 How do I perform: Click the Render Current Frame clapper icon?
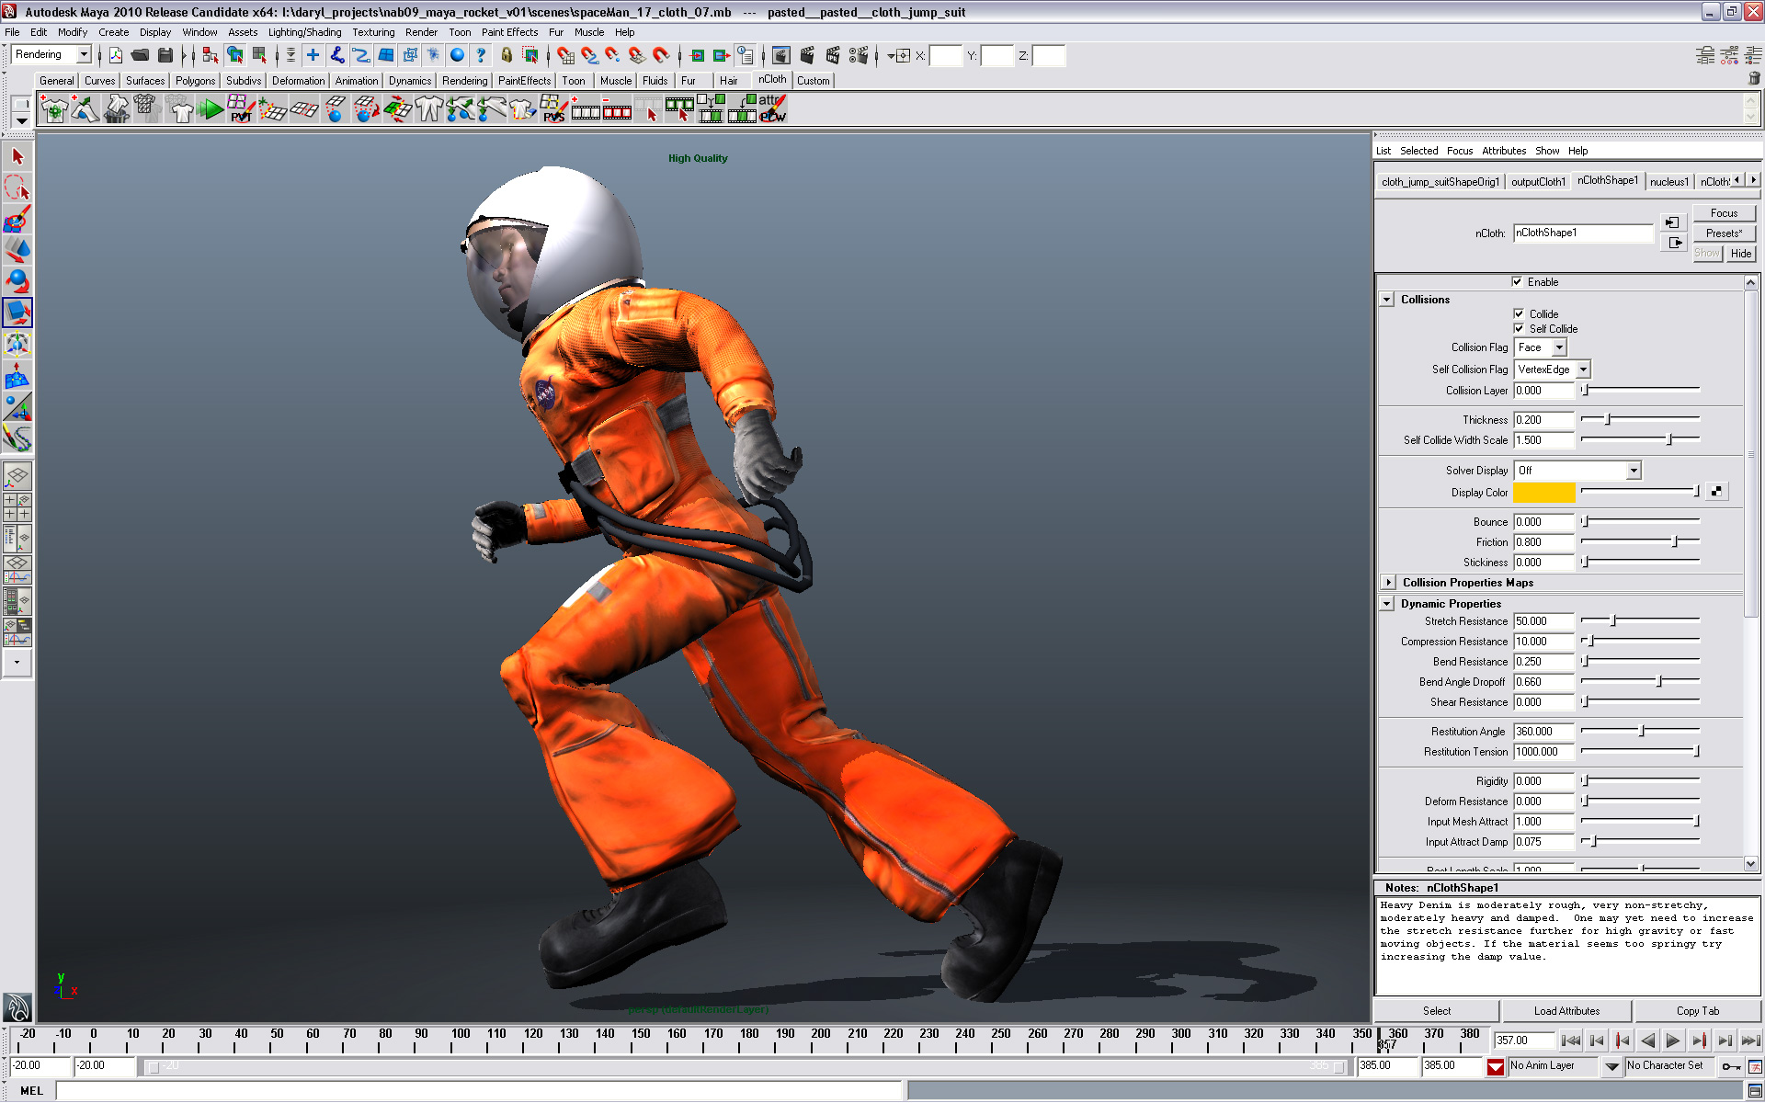pyautogui.click(x=807, y=56)
